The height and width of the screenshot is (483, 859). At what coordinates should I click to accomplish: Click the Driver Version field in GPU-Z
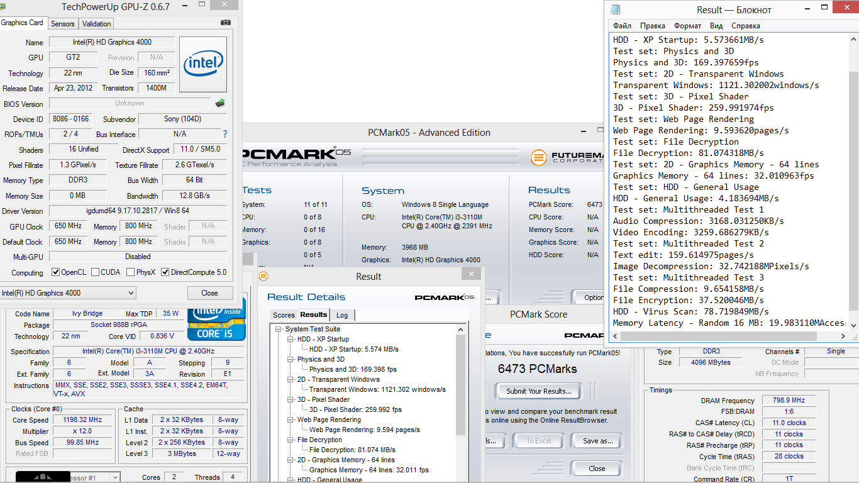(138, 211)
